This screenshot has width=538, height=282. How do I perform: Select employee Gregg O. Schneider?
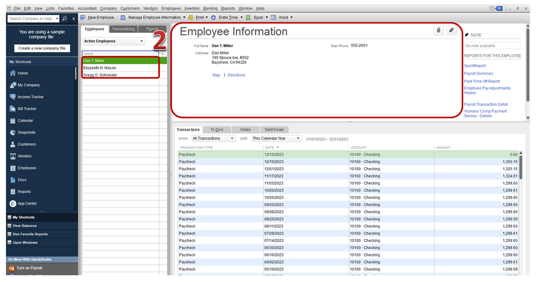[x=121, y=75]
